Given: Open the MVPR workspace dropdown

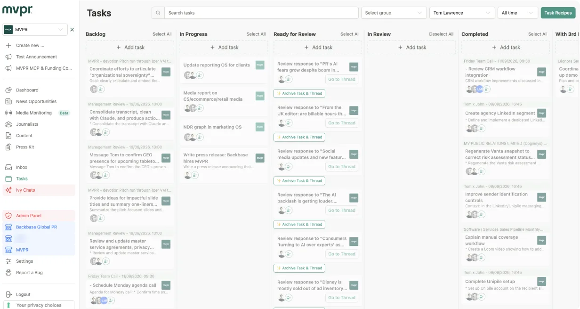Looking at the screenshot, I should coord(34,30).
